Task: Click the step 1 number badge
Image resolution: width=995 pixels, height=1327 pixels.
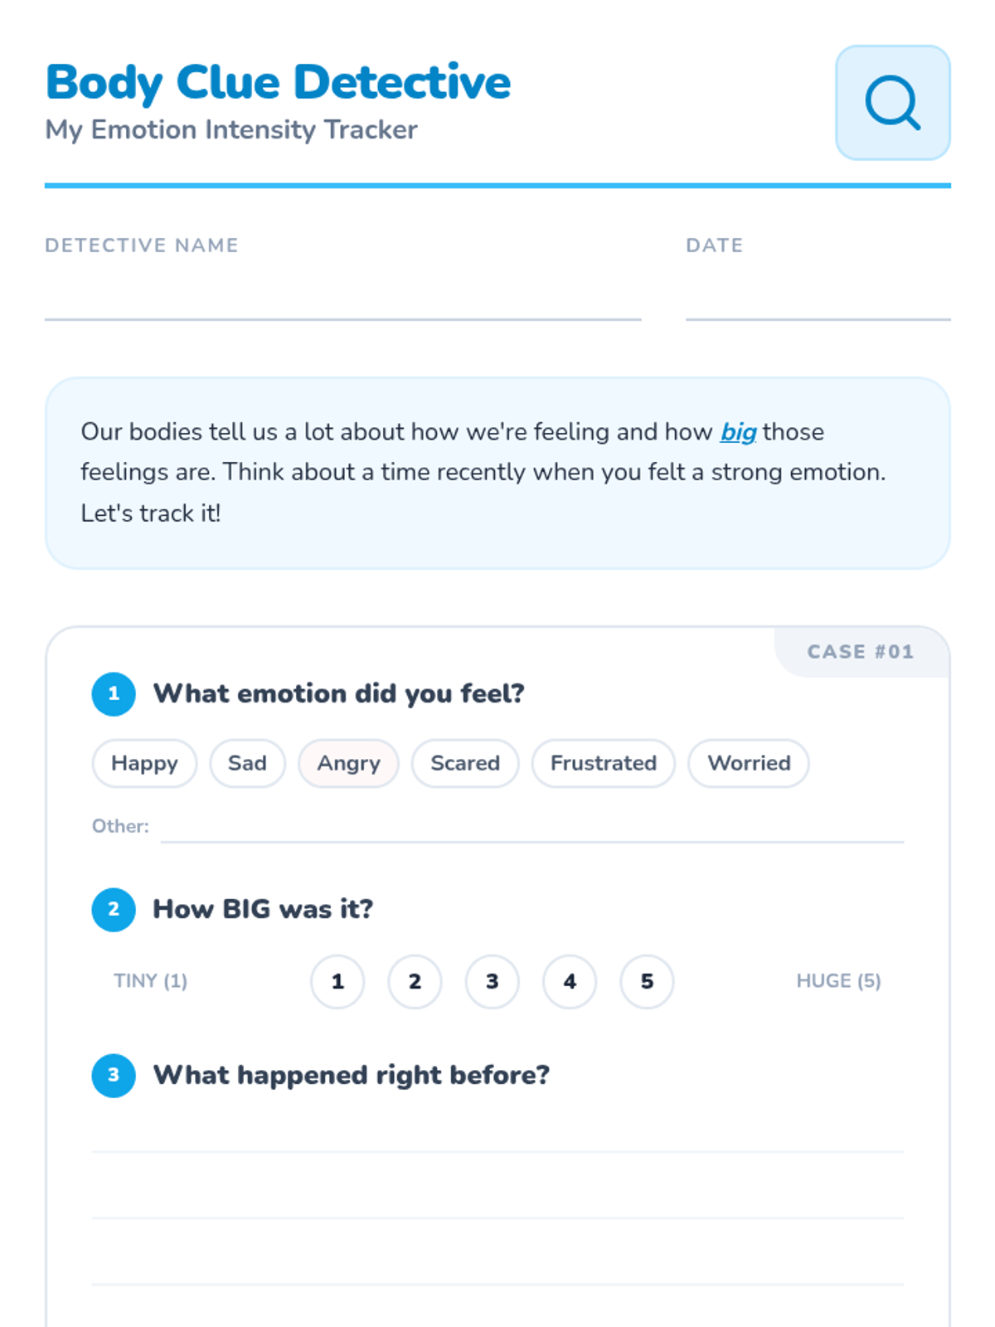Action: [x=114, y=694]
